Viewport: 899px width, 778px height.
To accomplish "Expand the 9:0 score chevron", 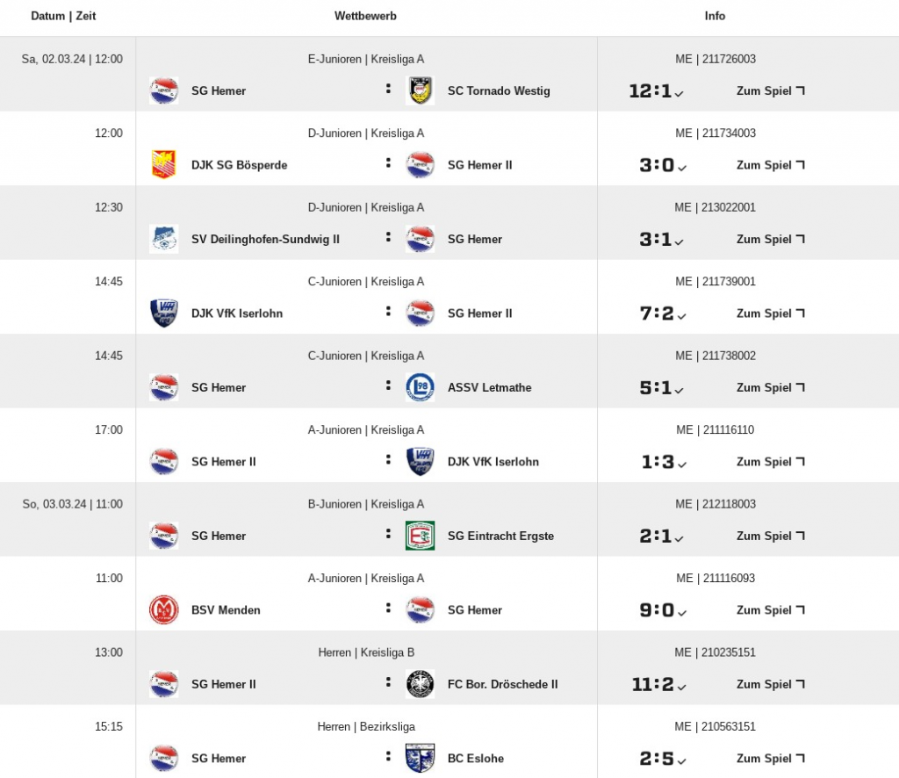I will pos(681,613).
